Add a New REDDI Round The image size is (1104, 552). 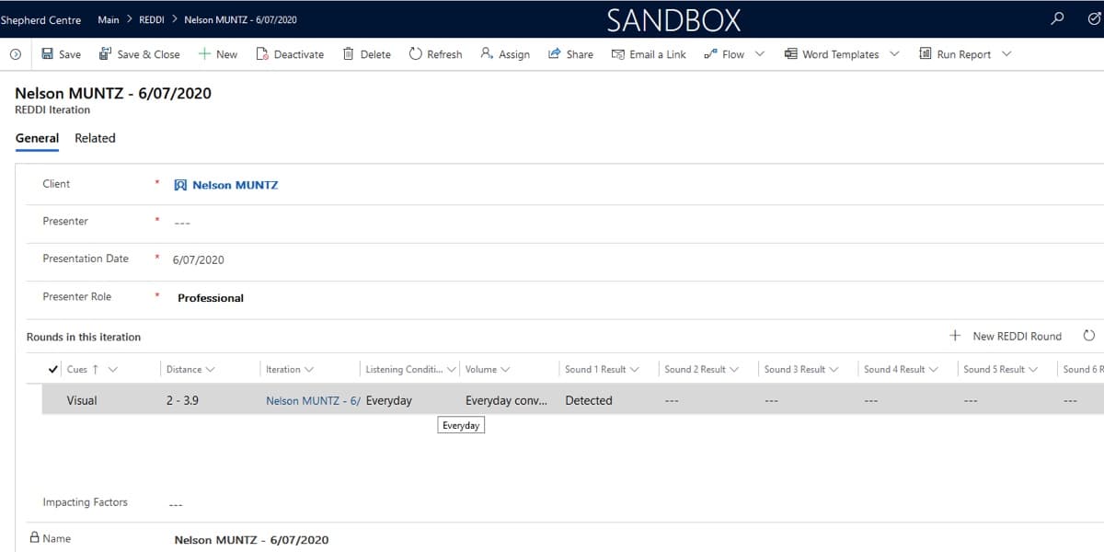(1006, 336)
